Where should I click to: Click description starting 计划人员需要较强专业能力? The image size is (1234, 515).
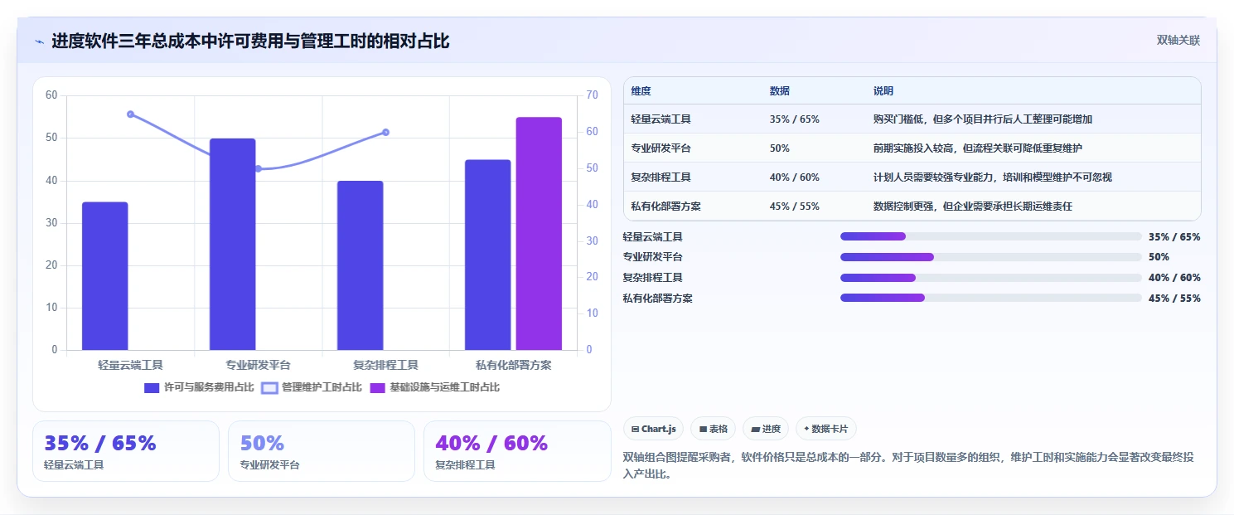pyautogui.click(x=992, y=177)
